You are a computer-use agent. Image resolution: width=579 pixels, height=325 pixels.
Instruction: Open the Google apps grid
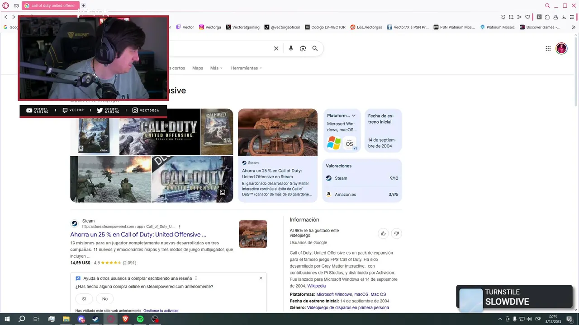pos(548,48)
